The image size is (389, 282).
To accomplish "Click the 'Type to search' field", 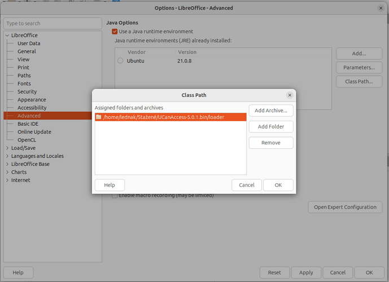I will click(x=53, y=24).
